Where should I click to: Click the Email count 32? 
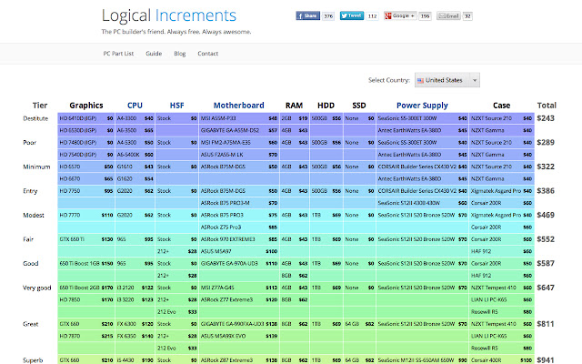[x=467, y=16]
